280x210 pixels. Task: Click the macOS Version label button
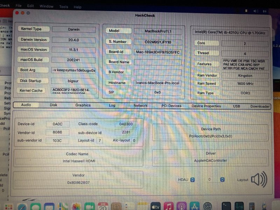point(33,49)
